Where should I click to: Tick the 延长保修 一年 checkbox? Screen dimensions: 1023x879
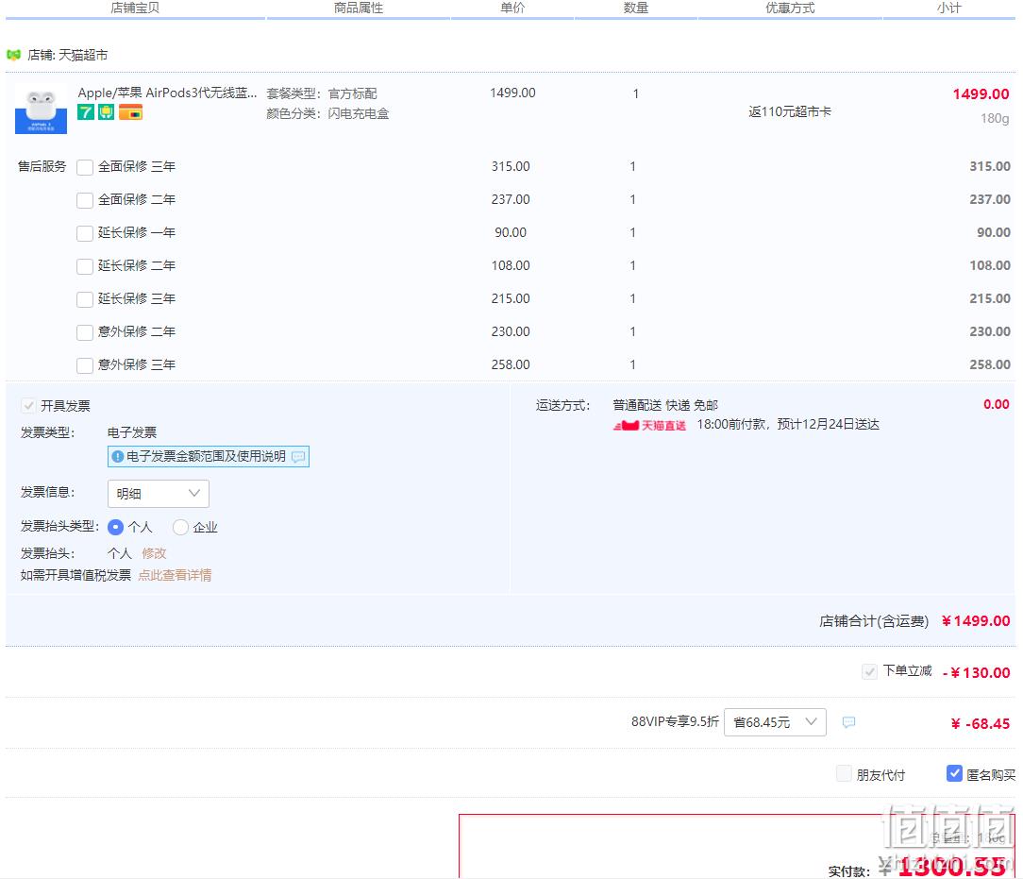coord(85,233)
